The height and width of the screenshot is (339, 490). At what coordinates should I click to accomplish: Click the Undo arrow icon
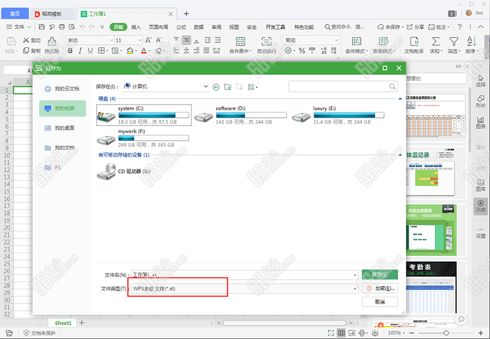82,27
